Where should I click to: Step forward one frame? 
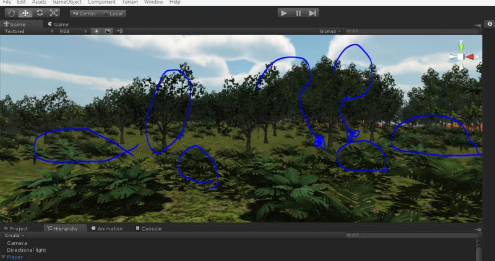coord(312,13)
